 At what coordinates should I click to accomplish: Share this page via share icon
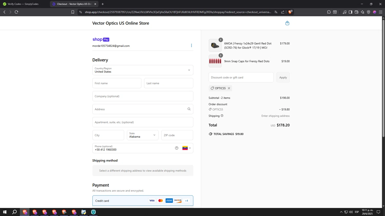[x=283, y=12]
